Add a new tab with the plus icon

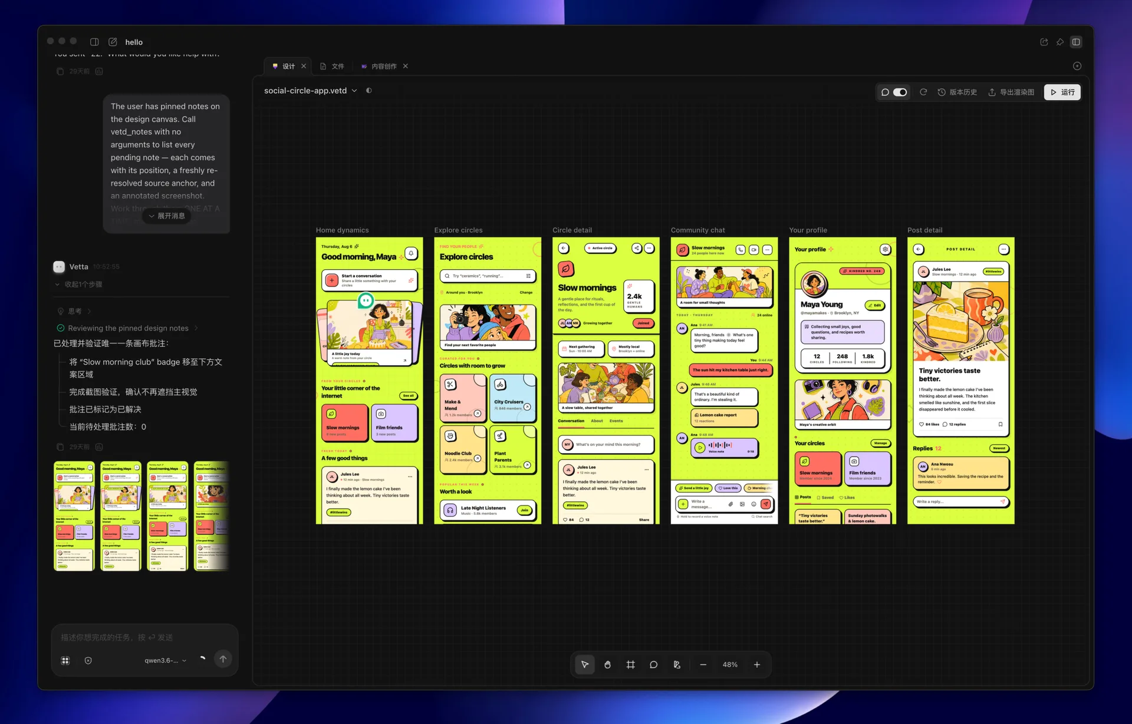click(1077, 66)
